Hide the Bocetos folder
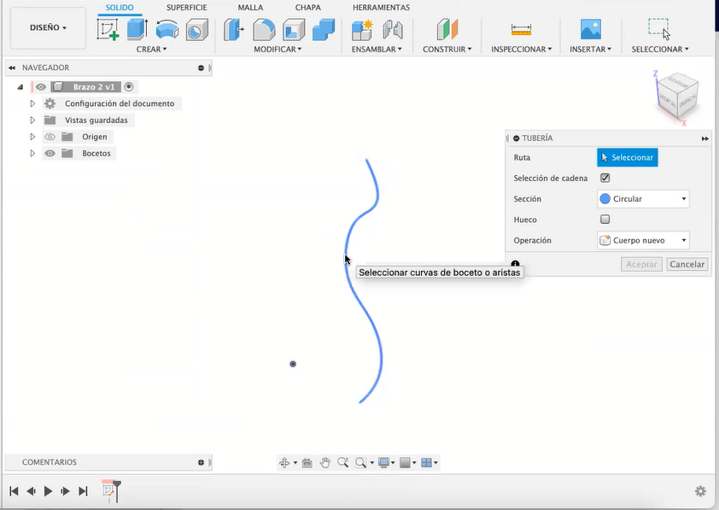The height and width of the screenshot is (510, 719). point(50,153)
